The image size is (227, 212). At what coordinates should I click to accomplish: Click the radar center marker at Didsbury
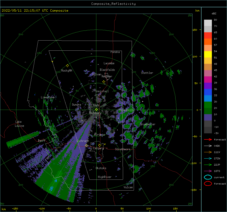(96, 110)
